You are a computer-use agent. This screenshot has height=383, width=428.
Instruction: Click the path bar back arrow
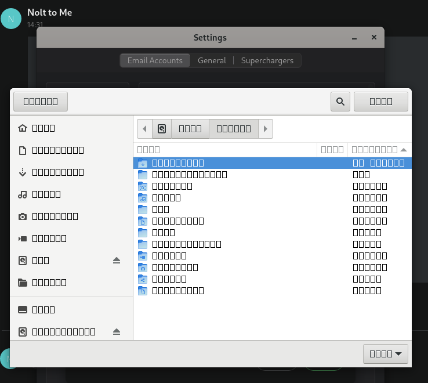[144, 129]
